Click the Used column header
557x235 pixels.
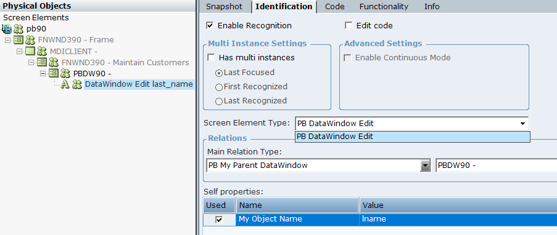click(x=219, y=205)
